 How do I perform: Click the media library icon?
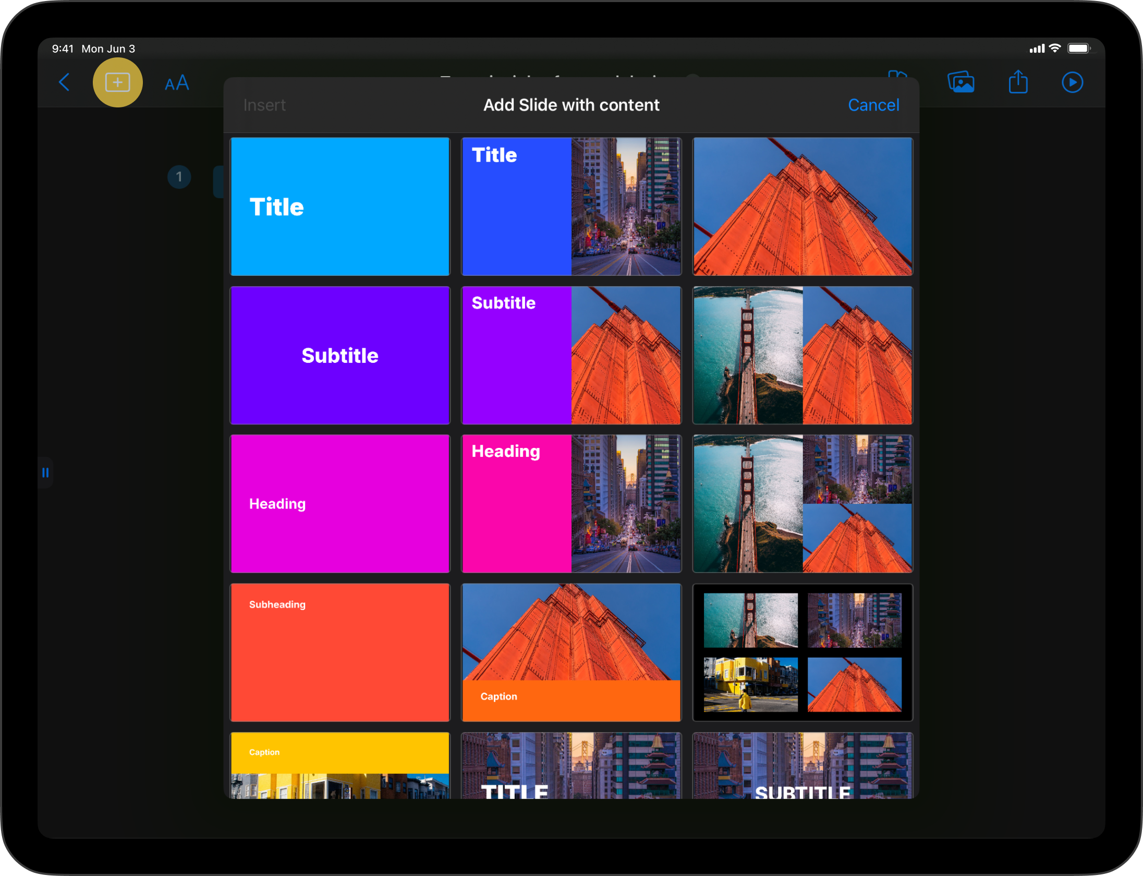[962, 83]
